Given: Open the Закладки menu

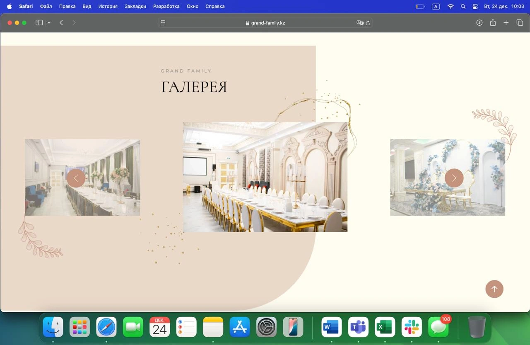Looking at the screenshot, I should [x=135, y=6].
